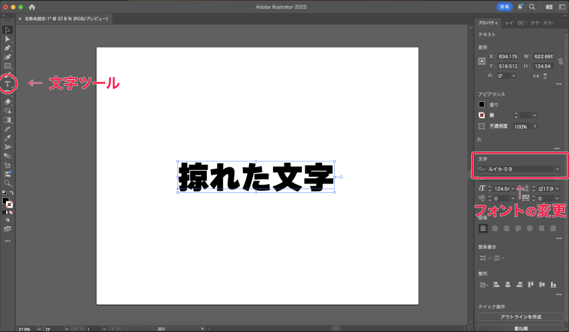Select the Gradient tool
Screen dimensions: 569x332
[7, 120]
